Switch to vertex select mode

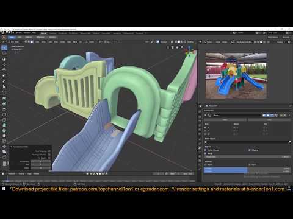(26, 42)
